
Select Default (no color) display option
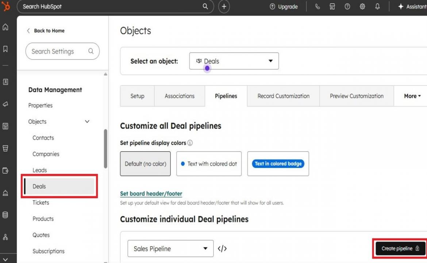pos(145,164)
